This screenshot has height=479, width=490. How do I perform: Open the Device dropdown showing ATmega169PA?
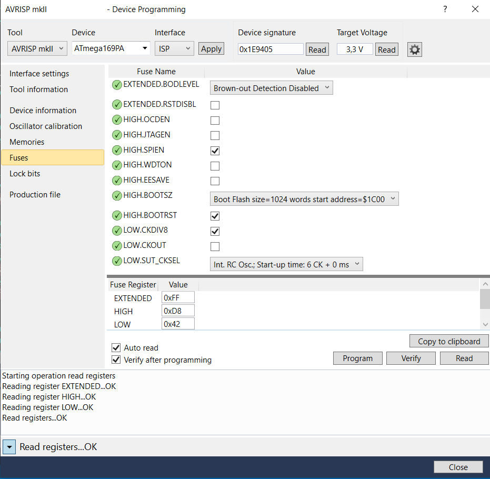[x=111, y=48]
